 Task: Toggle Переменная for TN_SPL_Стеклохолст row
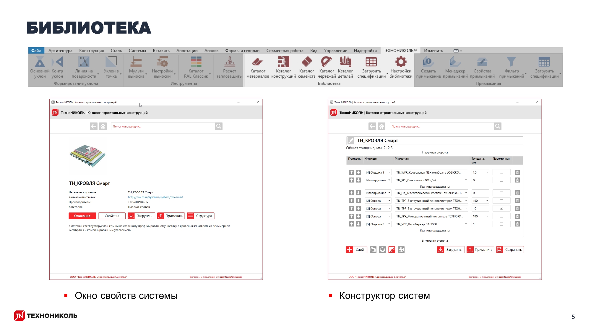coord(501,180)
